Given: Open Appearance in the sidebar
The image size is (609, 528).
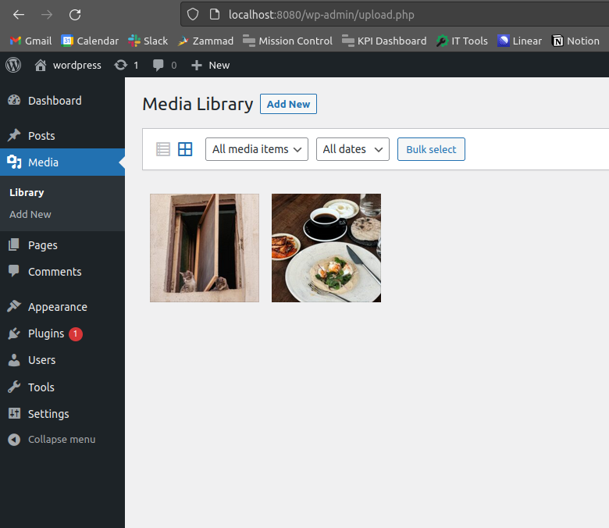Looking at the screenshot, I should click(62, 307).
